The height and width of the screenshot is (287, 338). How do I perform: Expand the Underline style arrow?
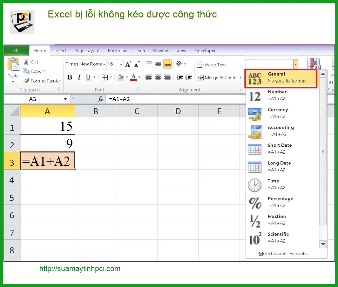pos(94,77)
